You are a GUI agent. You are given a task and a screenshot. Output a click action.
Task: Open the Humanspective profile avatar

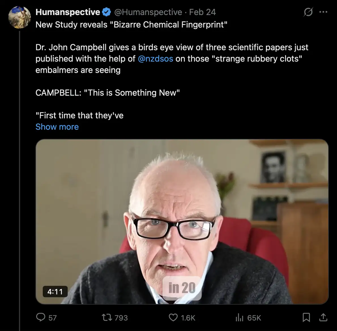coord(19,17)
